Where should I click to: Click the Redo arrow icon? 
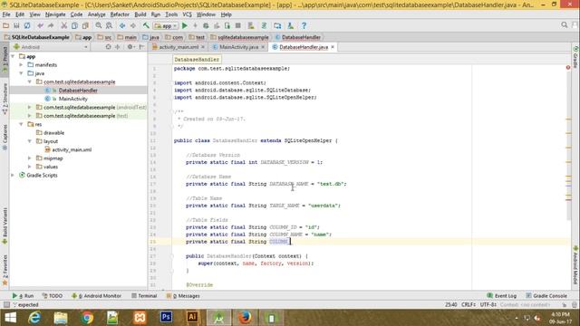click(51, 25)
